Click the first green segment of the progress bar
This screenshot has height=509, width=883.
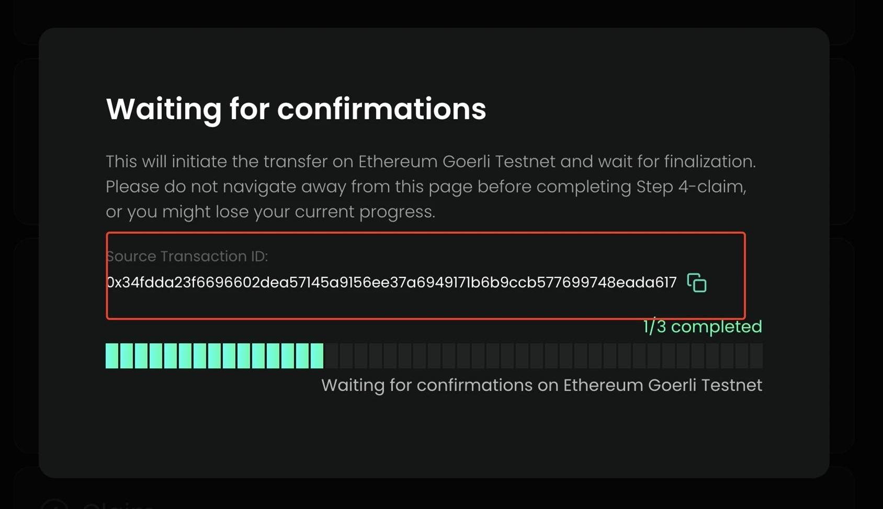[112, 356]
